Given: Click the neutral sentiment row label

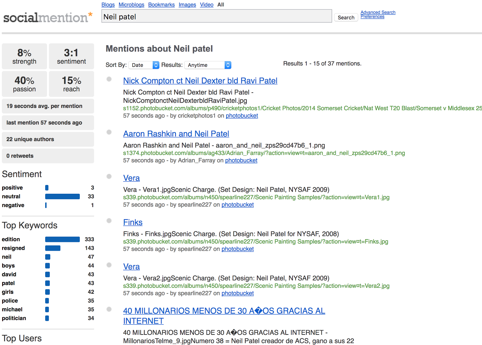Looking at the screenshot, I should (x=11, y=196).
